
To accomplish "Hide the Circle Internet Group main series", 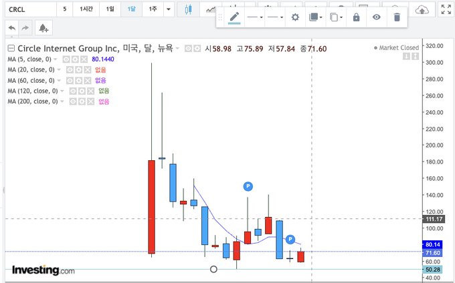I will [x=188, y=49].
